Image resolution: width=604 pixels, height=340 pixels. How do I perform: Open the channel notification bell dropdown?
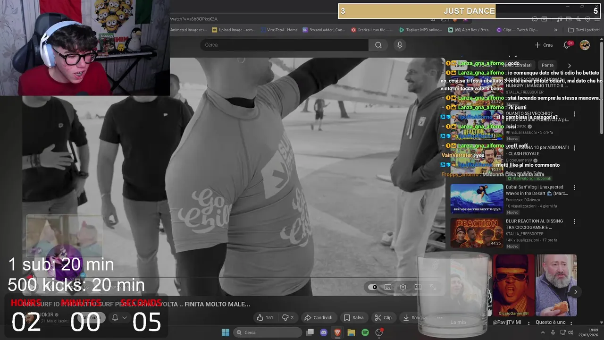pos(119,318)
